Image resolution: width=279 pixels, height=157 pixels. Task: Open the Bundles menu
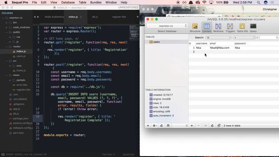coord(96,3)
